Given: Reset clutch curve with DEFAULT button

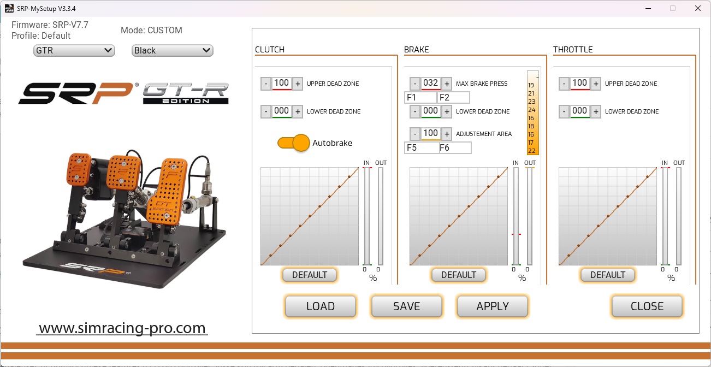Looking at the screenshot, I should coord(309,275).
